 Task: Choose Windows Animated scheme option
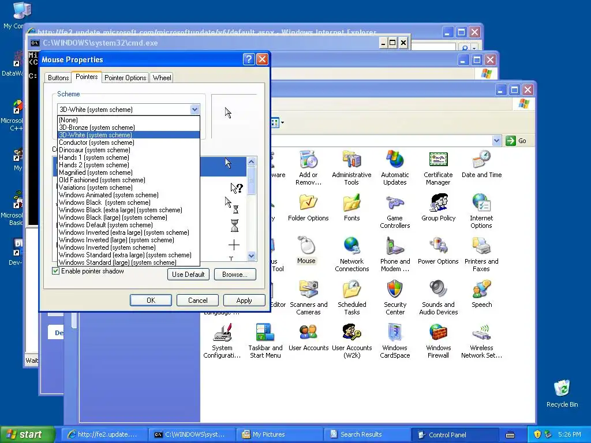[129, 195]
